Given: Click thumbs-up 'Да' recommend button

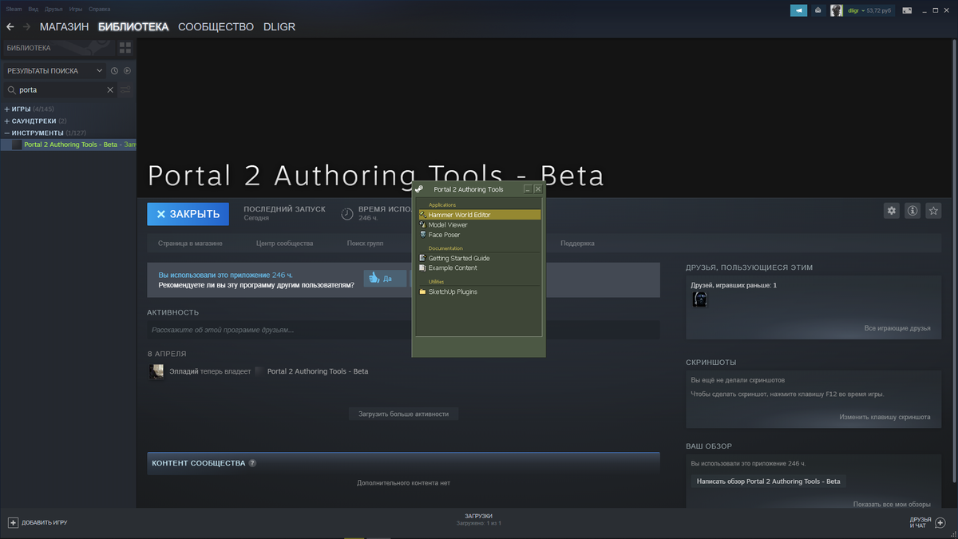Looking at the screenshot, I should coord(386,279).
